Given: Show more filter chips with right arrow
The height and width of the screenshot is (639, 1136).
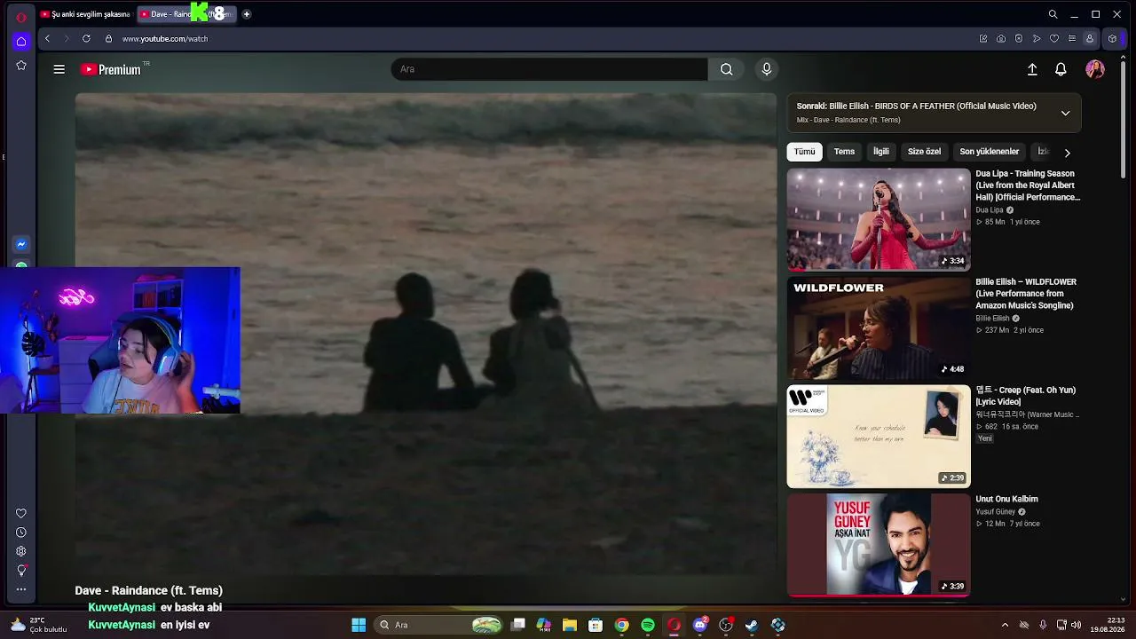Looking at the screenshot, I should 1067,153.
